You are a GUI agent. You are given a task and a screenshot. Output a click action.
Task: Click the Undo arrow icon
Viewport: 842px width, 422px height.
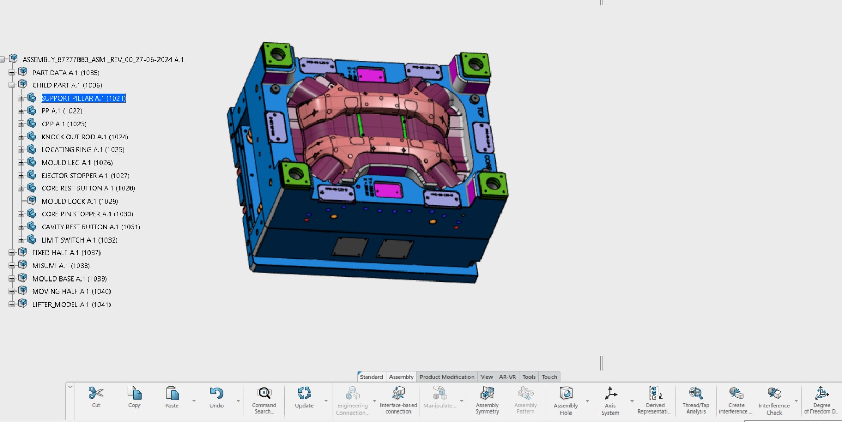[216, 394]
